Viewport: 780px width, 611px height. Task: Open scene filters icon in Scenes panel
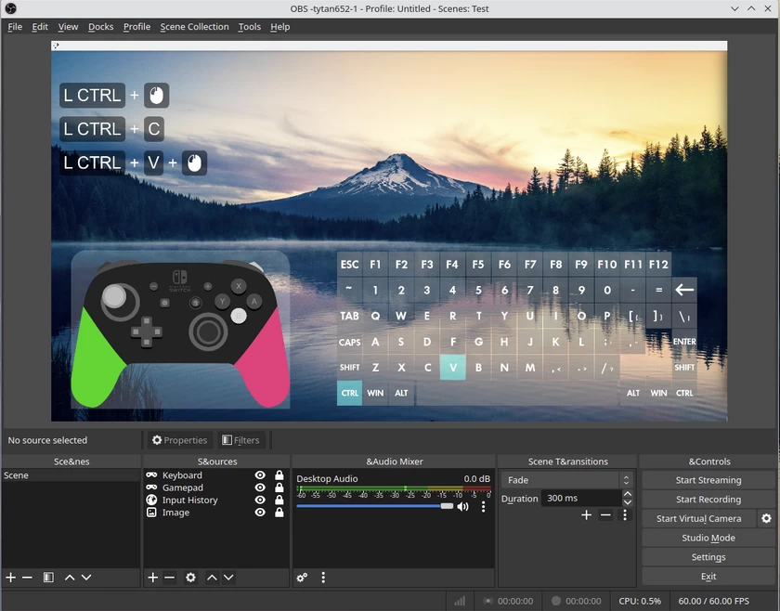[x=48, y=578]
